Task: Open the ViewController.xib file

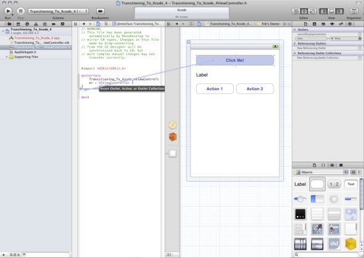Action: point(41,43)
